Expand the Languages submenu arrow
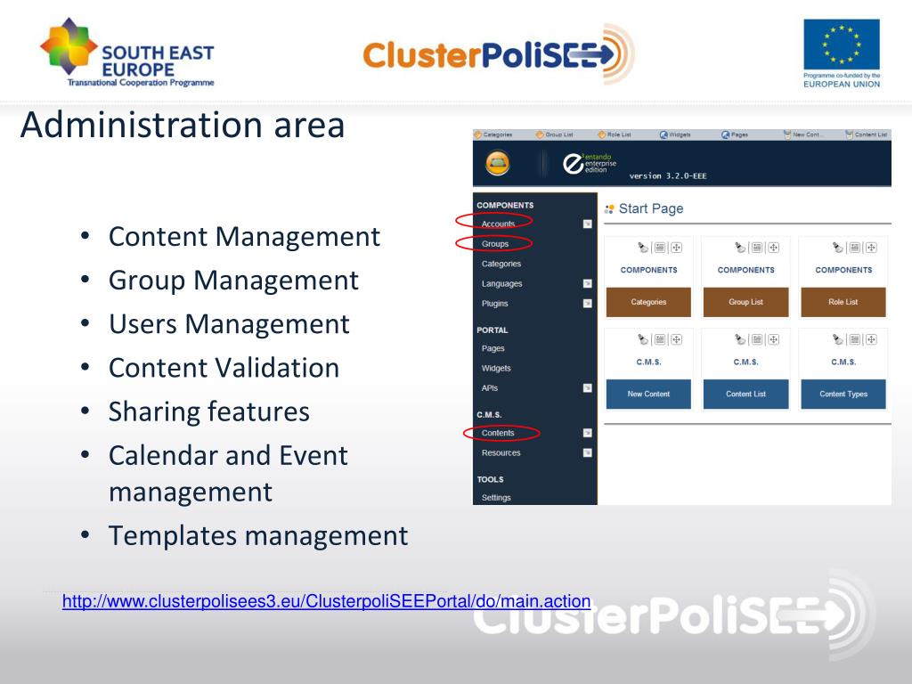Image resolution: width=912 pixels, height=684 pixels. pyautogui.click(x=588, y=283)
